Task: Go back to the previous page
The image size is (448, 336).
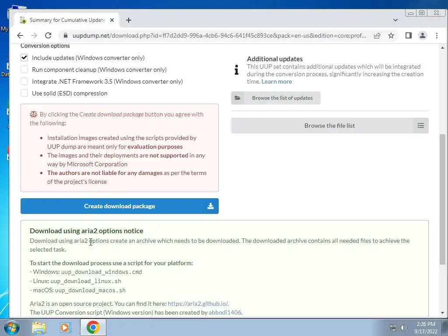Action: point(20,35)
